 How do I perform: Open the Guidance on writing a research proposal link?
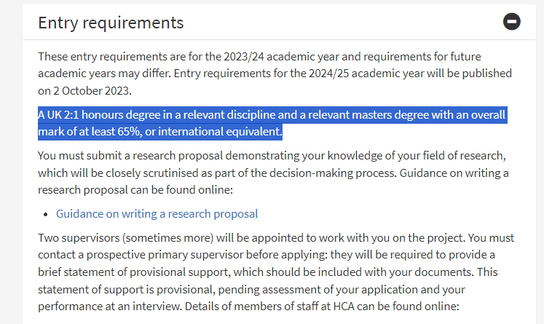(x=157, y=214)
